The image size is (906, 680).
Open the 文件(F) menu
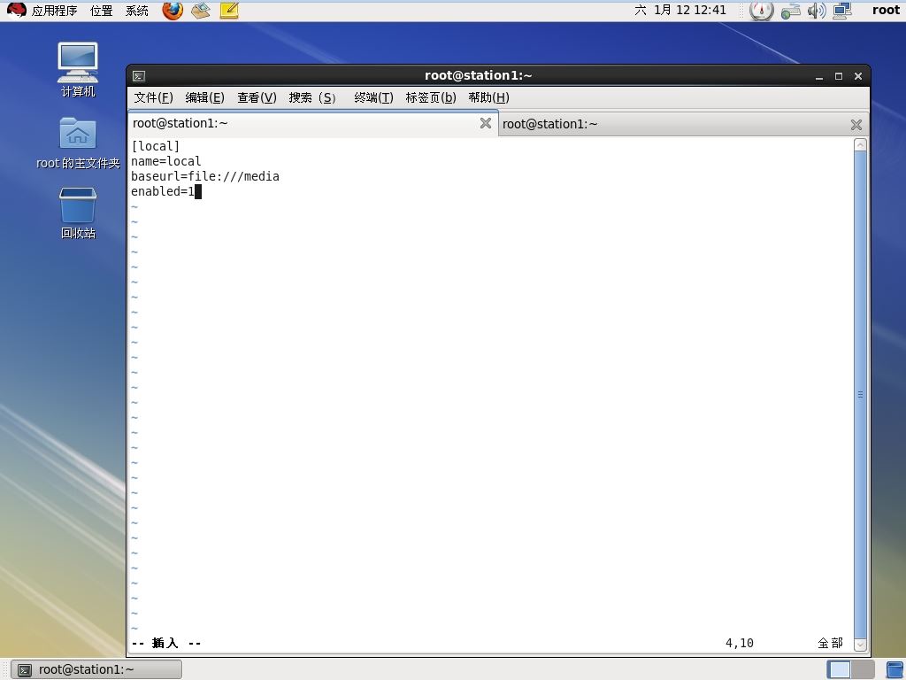153,97
